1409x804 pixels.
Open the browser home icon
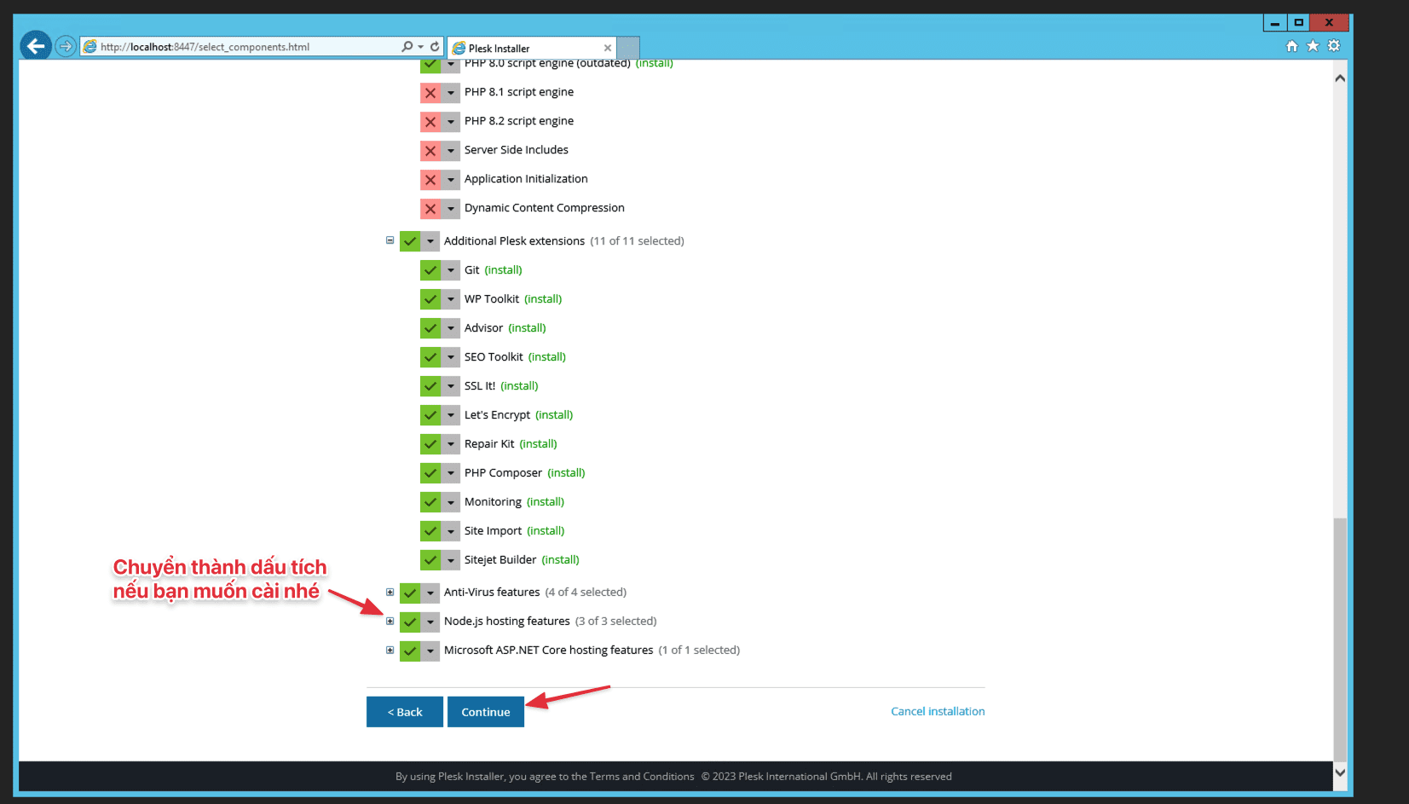coord(1291,46)
